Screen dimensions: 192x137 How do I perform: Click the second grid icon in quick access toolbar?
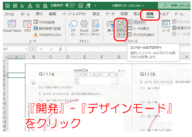pos(15,6)
